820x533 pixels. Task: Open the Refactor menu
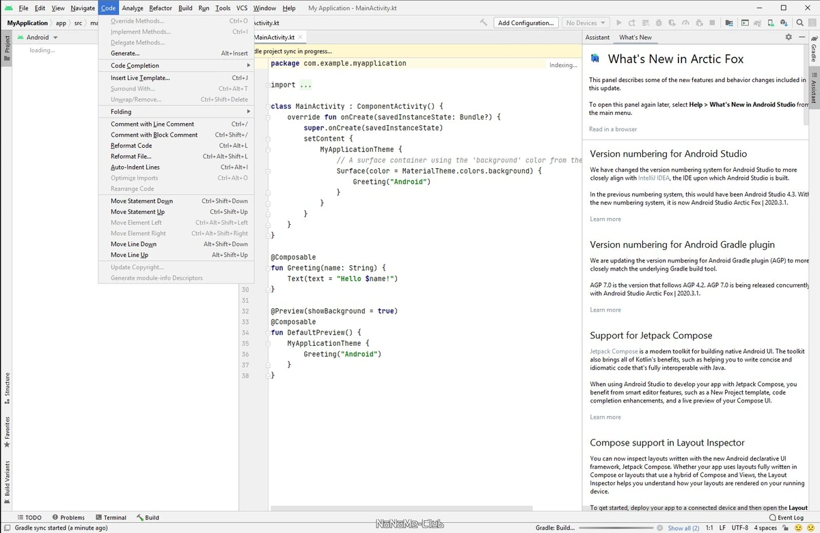tap(161, 8)
